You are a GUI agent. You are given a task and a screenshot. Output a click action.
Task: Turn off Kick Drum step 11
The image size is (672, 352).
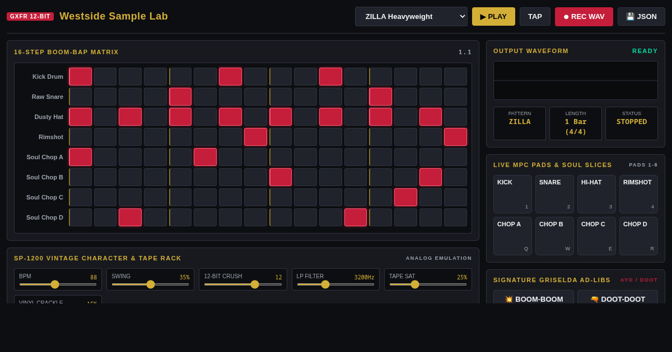pyautogui.click(x=330, y=77)
